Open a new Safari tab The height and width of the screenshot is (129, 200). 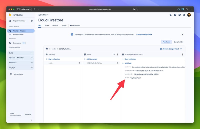click(191, 9)
